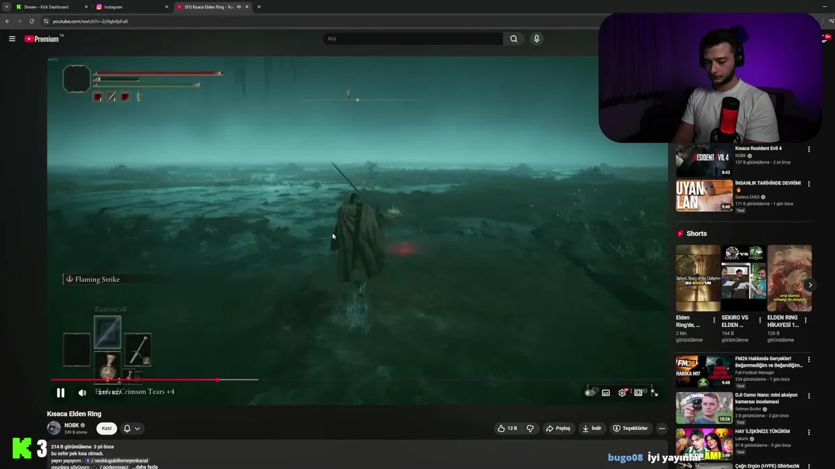
Task: Open the NOBK channel avatar
Action: [53, 428]
